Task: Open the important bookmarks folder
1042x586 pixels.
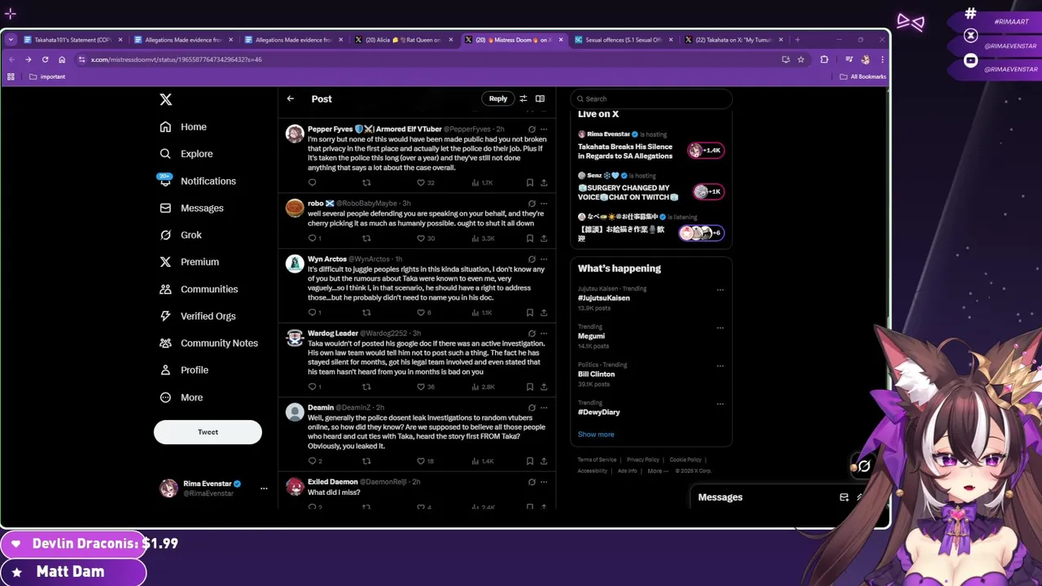Action: pos(47,77)
